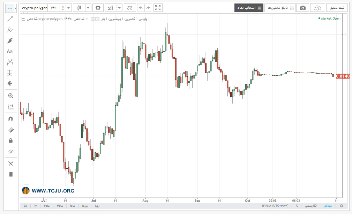Open the compare symbols scales icon

coord(129,8)
